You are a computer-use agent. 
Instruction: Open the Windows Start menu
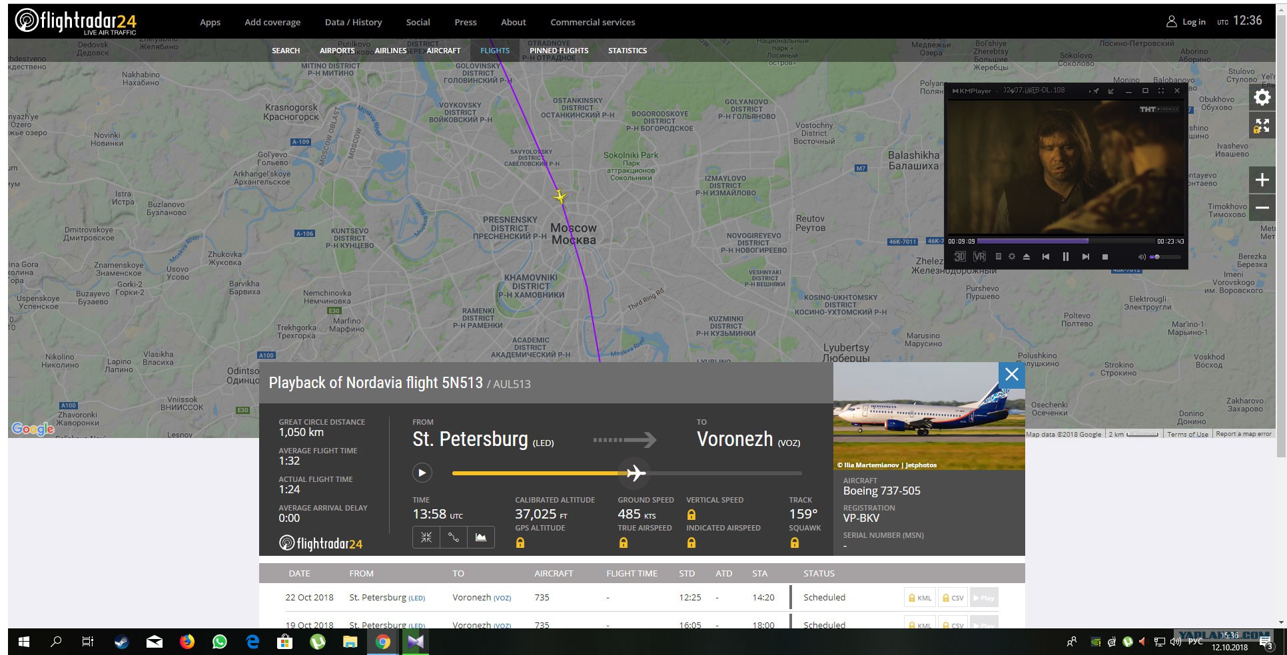pos(24,642)
